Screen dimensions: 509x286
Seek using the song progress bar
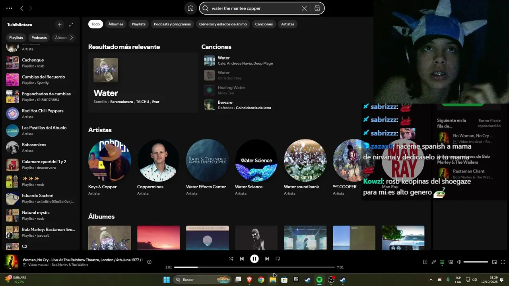pyautogui.click(x=254, y=267)
